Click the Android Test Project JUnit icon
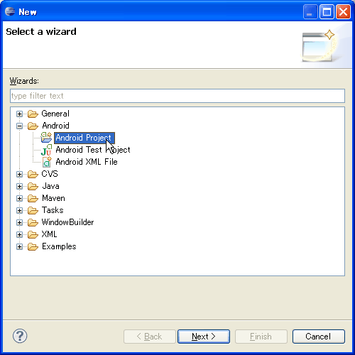The height and width of the screenshot is (355, 355). [x=46, y=150]
